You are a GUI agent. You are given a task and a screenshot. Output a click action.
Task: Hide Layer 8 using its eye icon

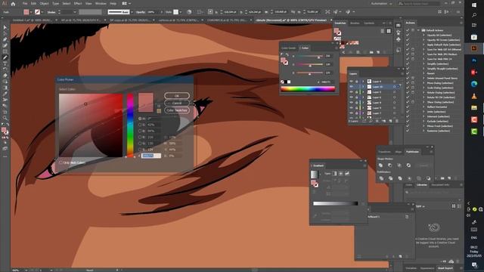click(351, 103)
